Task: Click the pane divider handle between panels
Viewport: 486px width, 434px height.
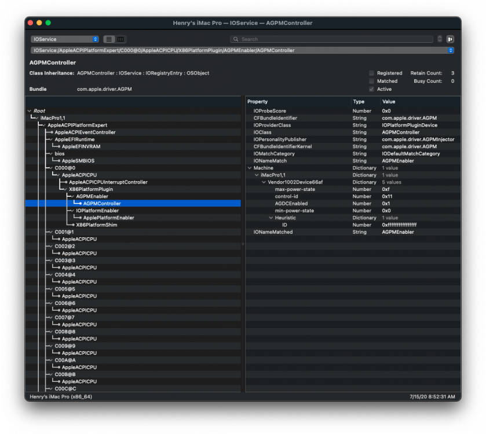Action: (243, 244)
